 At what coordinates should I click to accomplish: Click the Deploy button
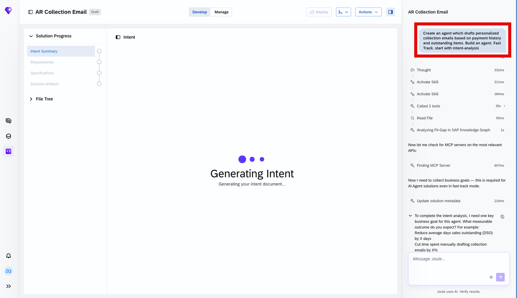tap(319, 12)
